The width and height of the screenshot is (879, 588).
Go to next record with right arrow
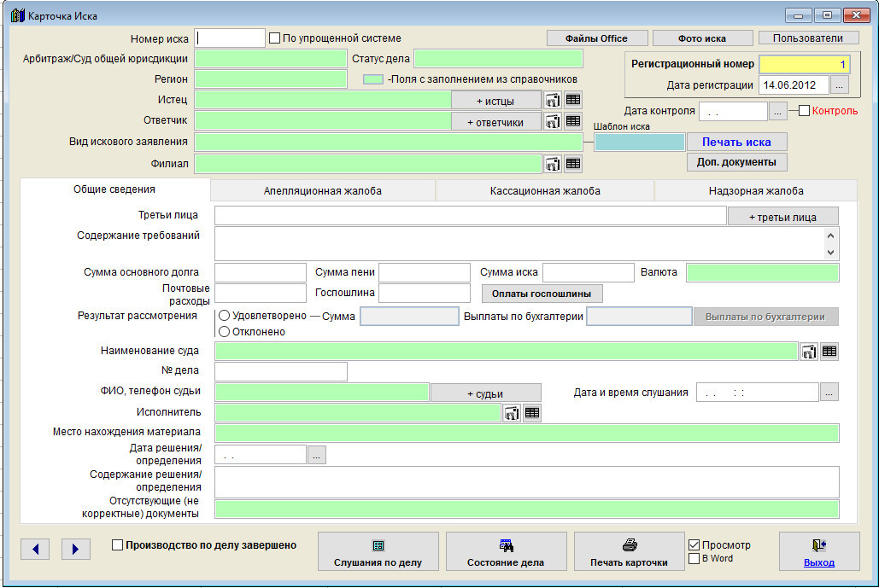75,549
